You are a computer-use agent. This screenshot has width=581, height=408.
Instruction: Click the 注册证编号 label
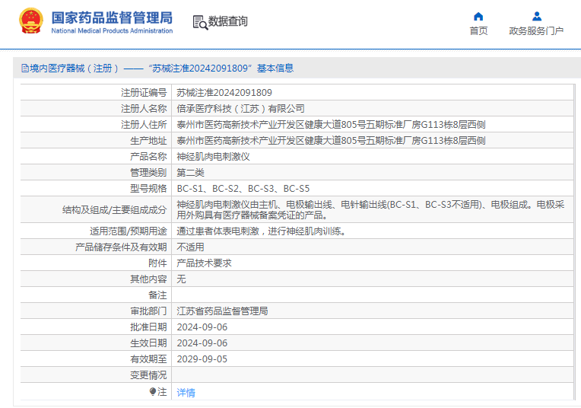(144, 93)
